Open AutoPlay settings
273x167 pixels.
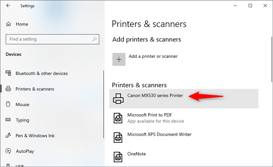(x=25, y=151)
